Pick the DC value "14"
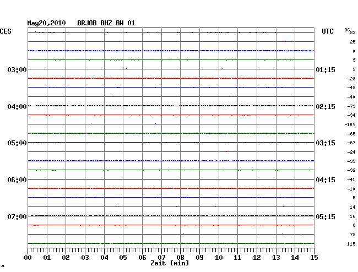 tap(352, 207)
